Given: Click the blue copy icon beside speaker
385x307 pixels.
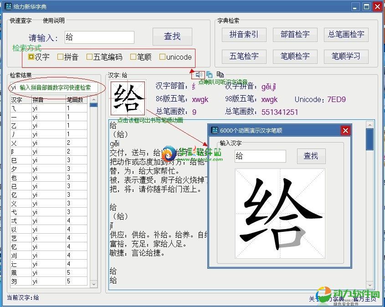Looking at the screenshot, I should [x=210, y=75].
